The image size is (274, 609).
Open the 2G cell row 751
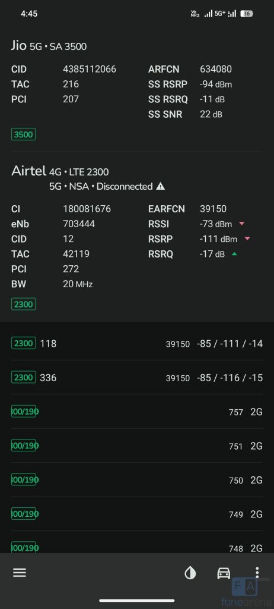pos(137,446)
